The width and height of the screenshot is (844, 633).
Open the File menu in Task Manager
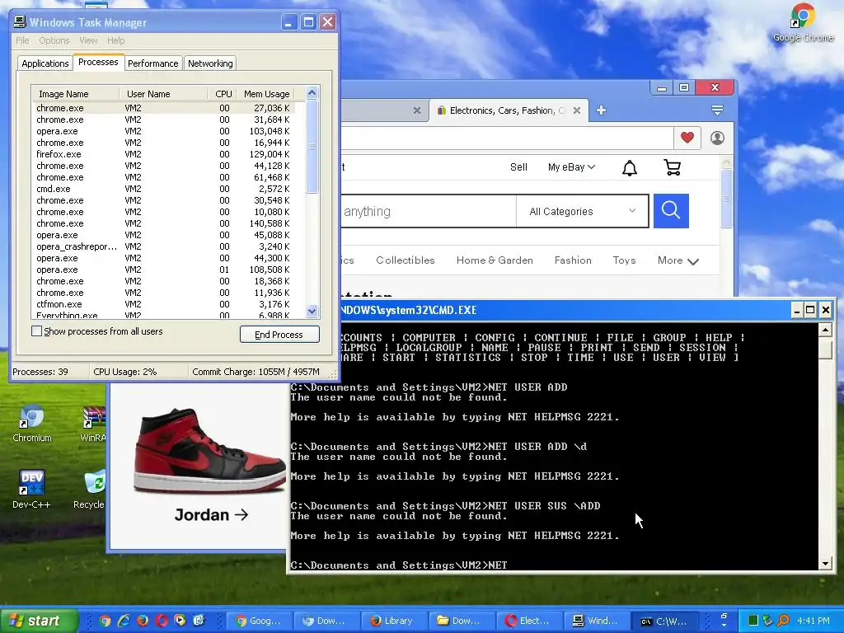(x=22, y=40)
